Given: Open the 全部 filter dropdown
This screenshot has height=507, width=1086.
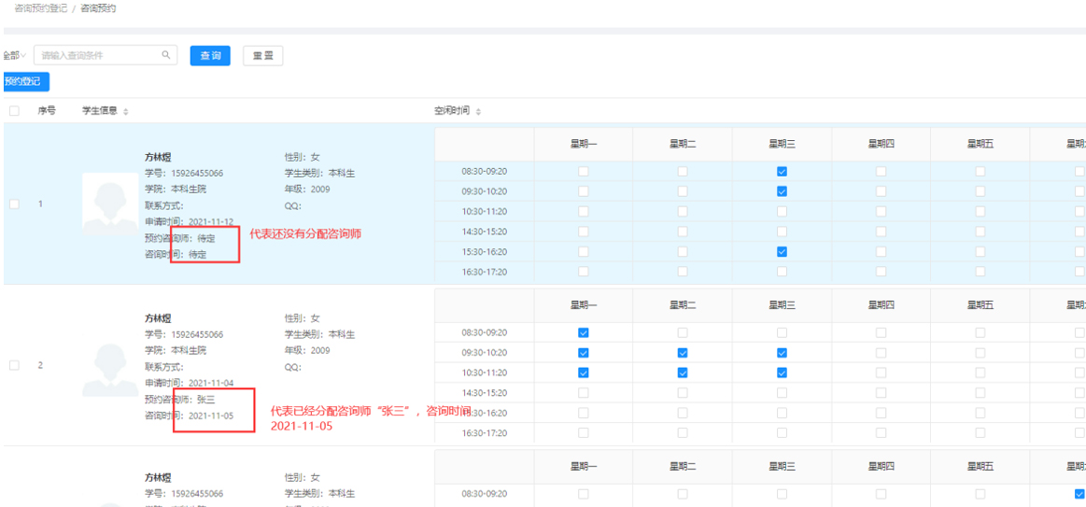Looking at the screenshot, I should [14, 55].
